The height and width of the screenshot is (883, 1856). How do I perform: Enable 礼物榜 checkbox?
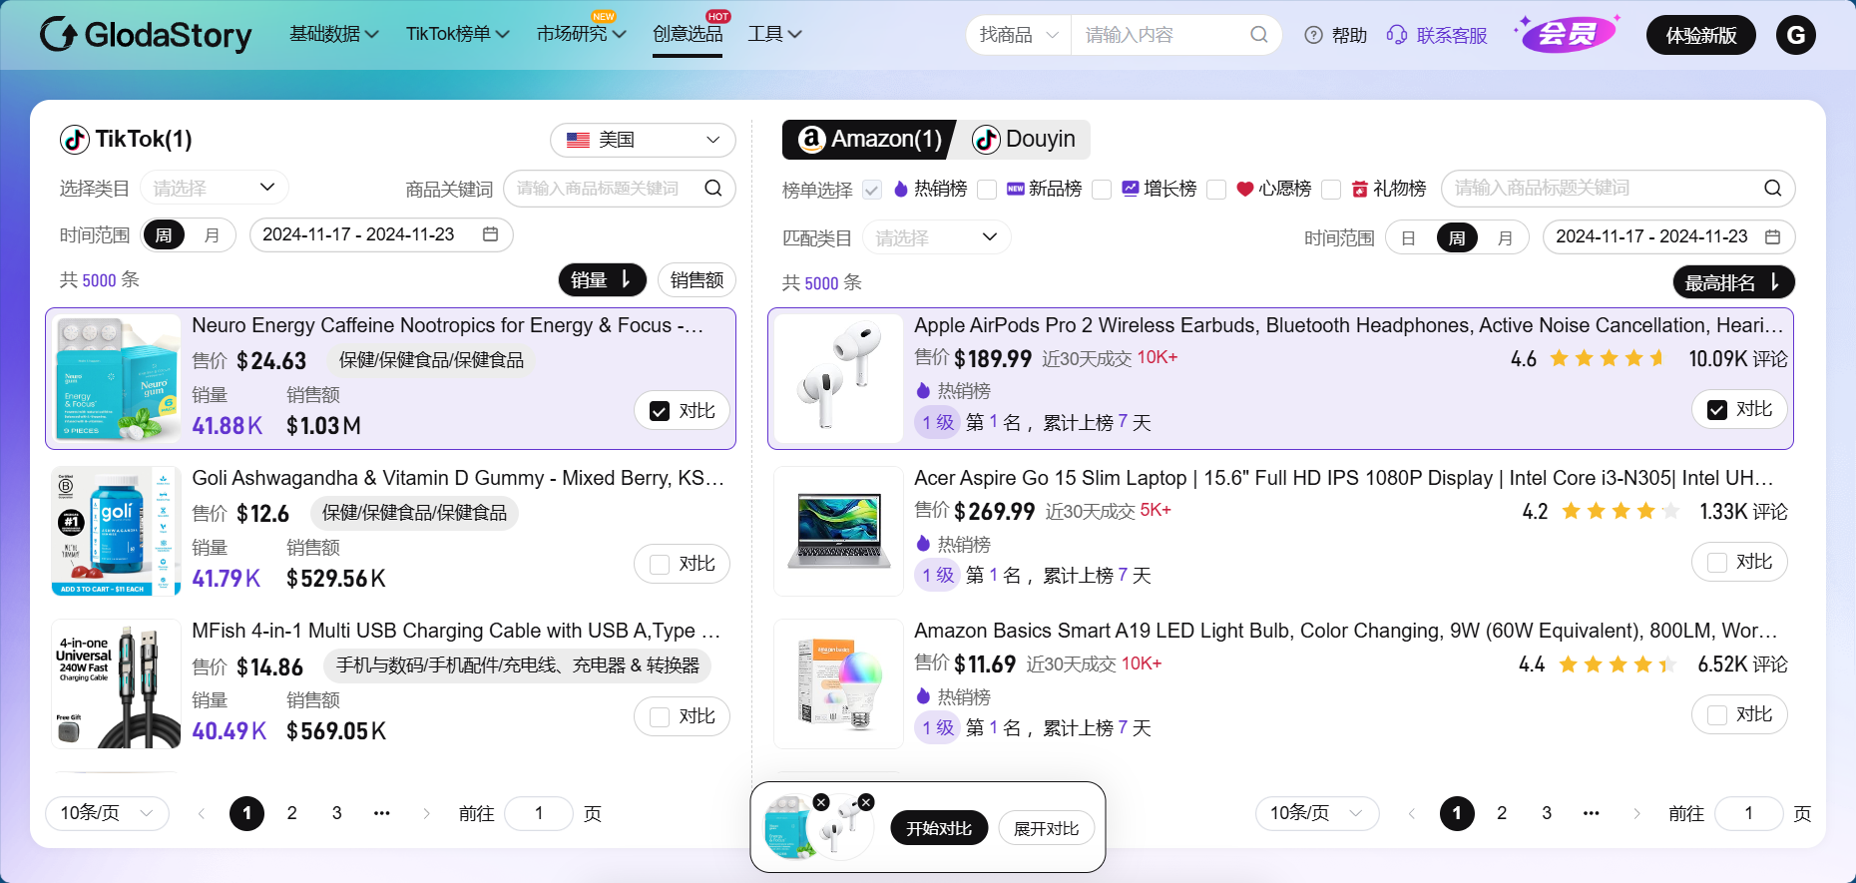tap(1331, 190)
